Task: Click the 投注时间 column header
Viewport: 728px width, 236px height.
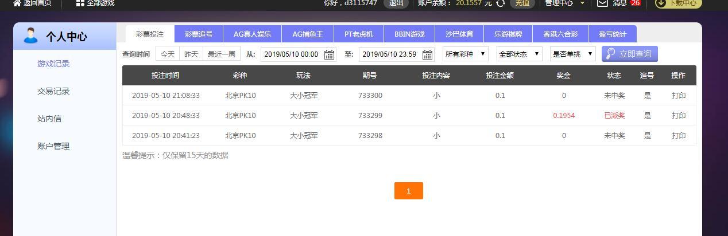Action: coord(165,76)
